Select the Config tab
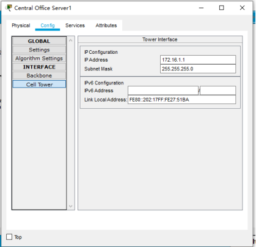This screenshot has width=256, height=247. (x=48, y=26)
